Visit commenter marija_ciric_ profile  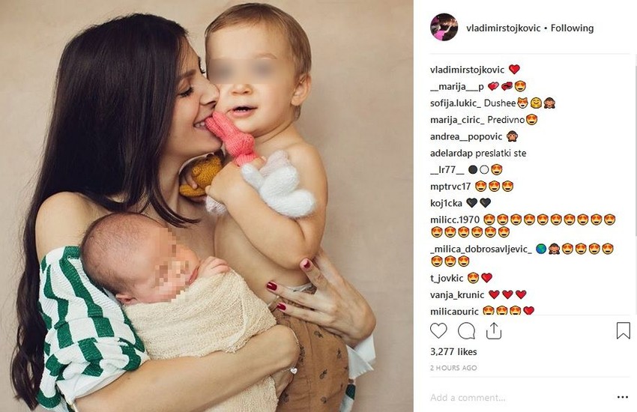[457, 120]
